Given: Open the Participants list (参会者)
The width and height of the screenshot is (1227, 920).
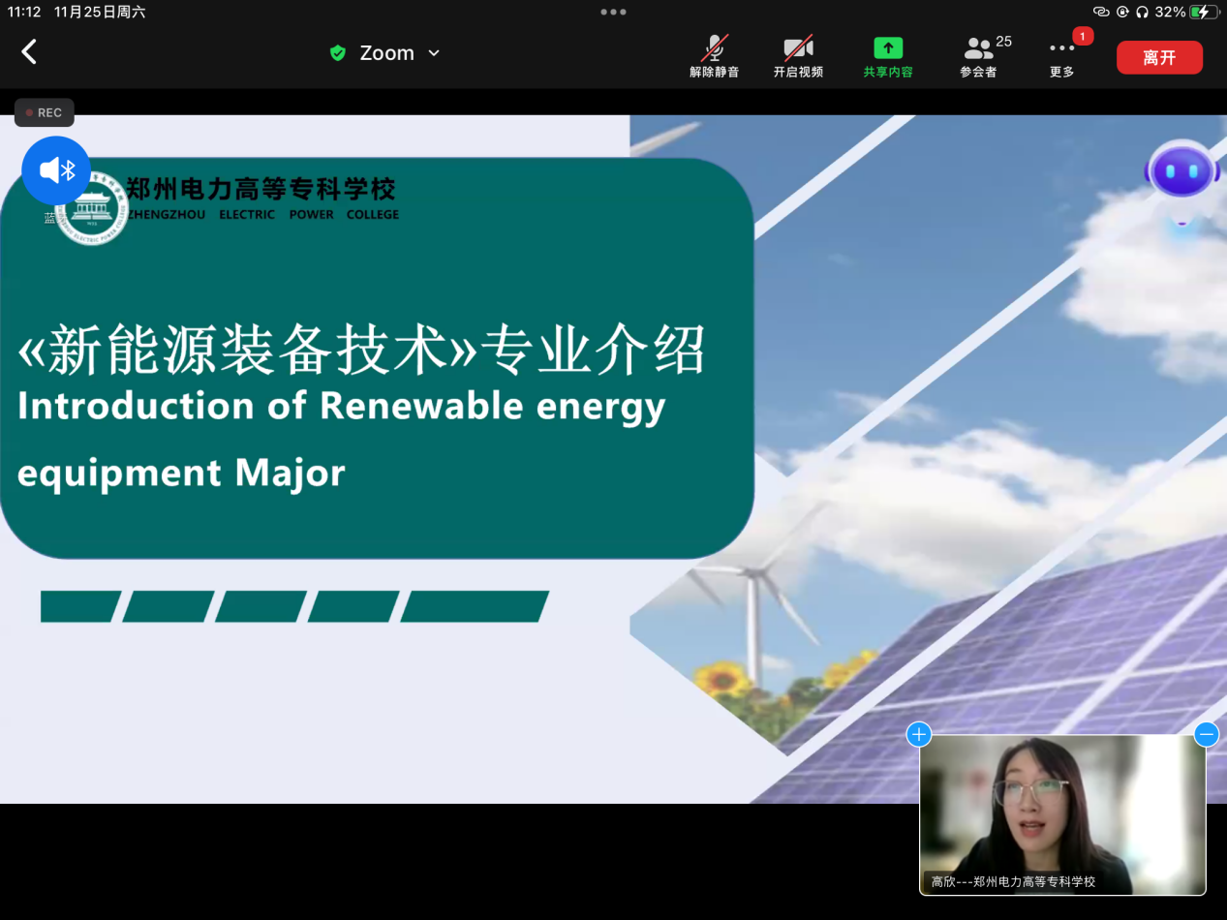Looking at the screenshot, I should [x=979, y=57].
